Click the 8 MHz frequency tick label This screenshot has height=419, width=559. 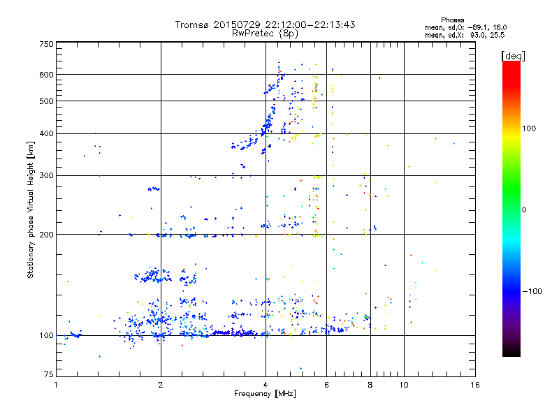coord(370,385)
